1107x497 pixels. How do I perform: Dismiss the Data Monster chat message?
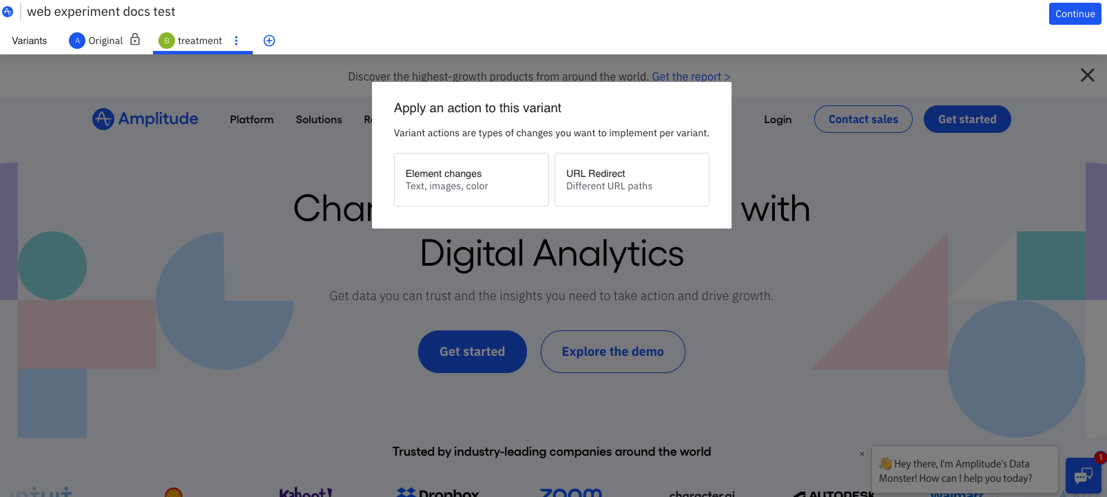tap(862, 454)
